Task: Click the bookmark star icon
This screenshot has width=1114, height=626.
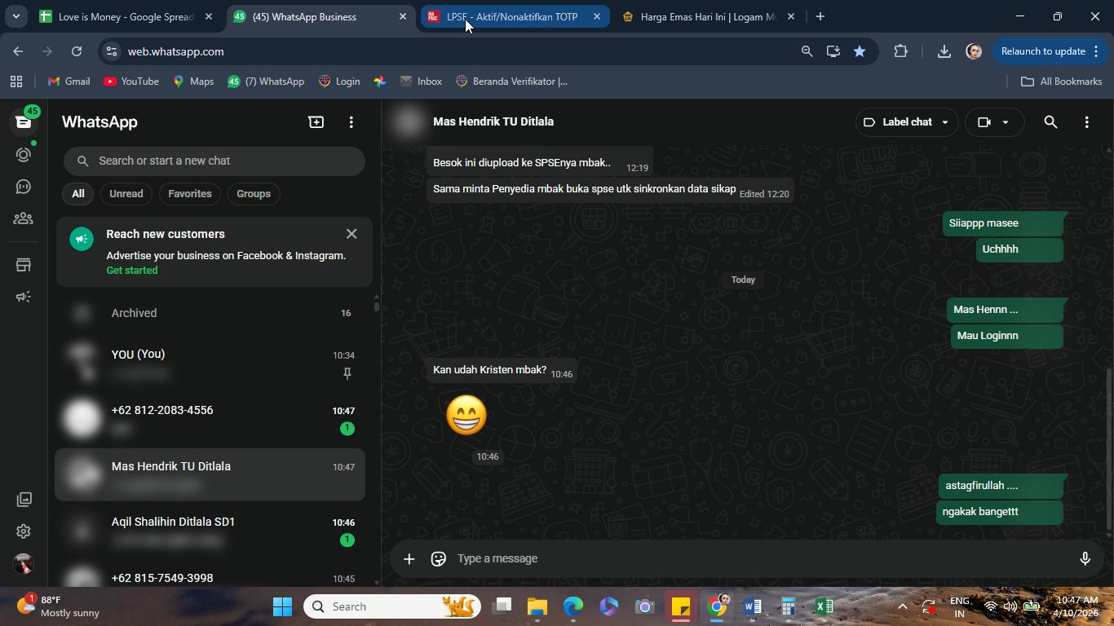Action: pyautogui.click(x=860, y=51)
